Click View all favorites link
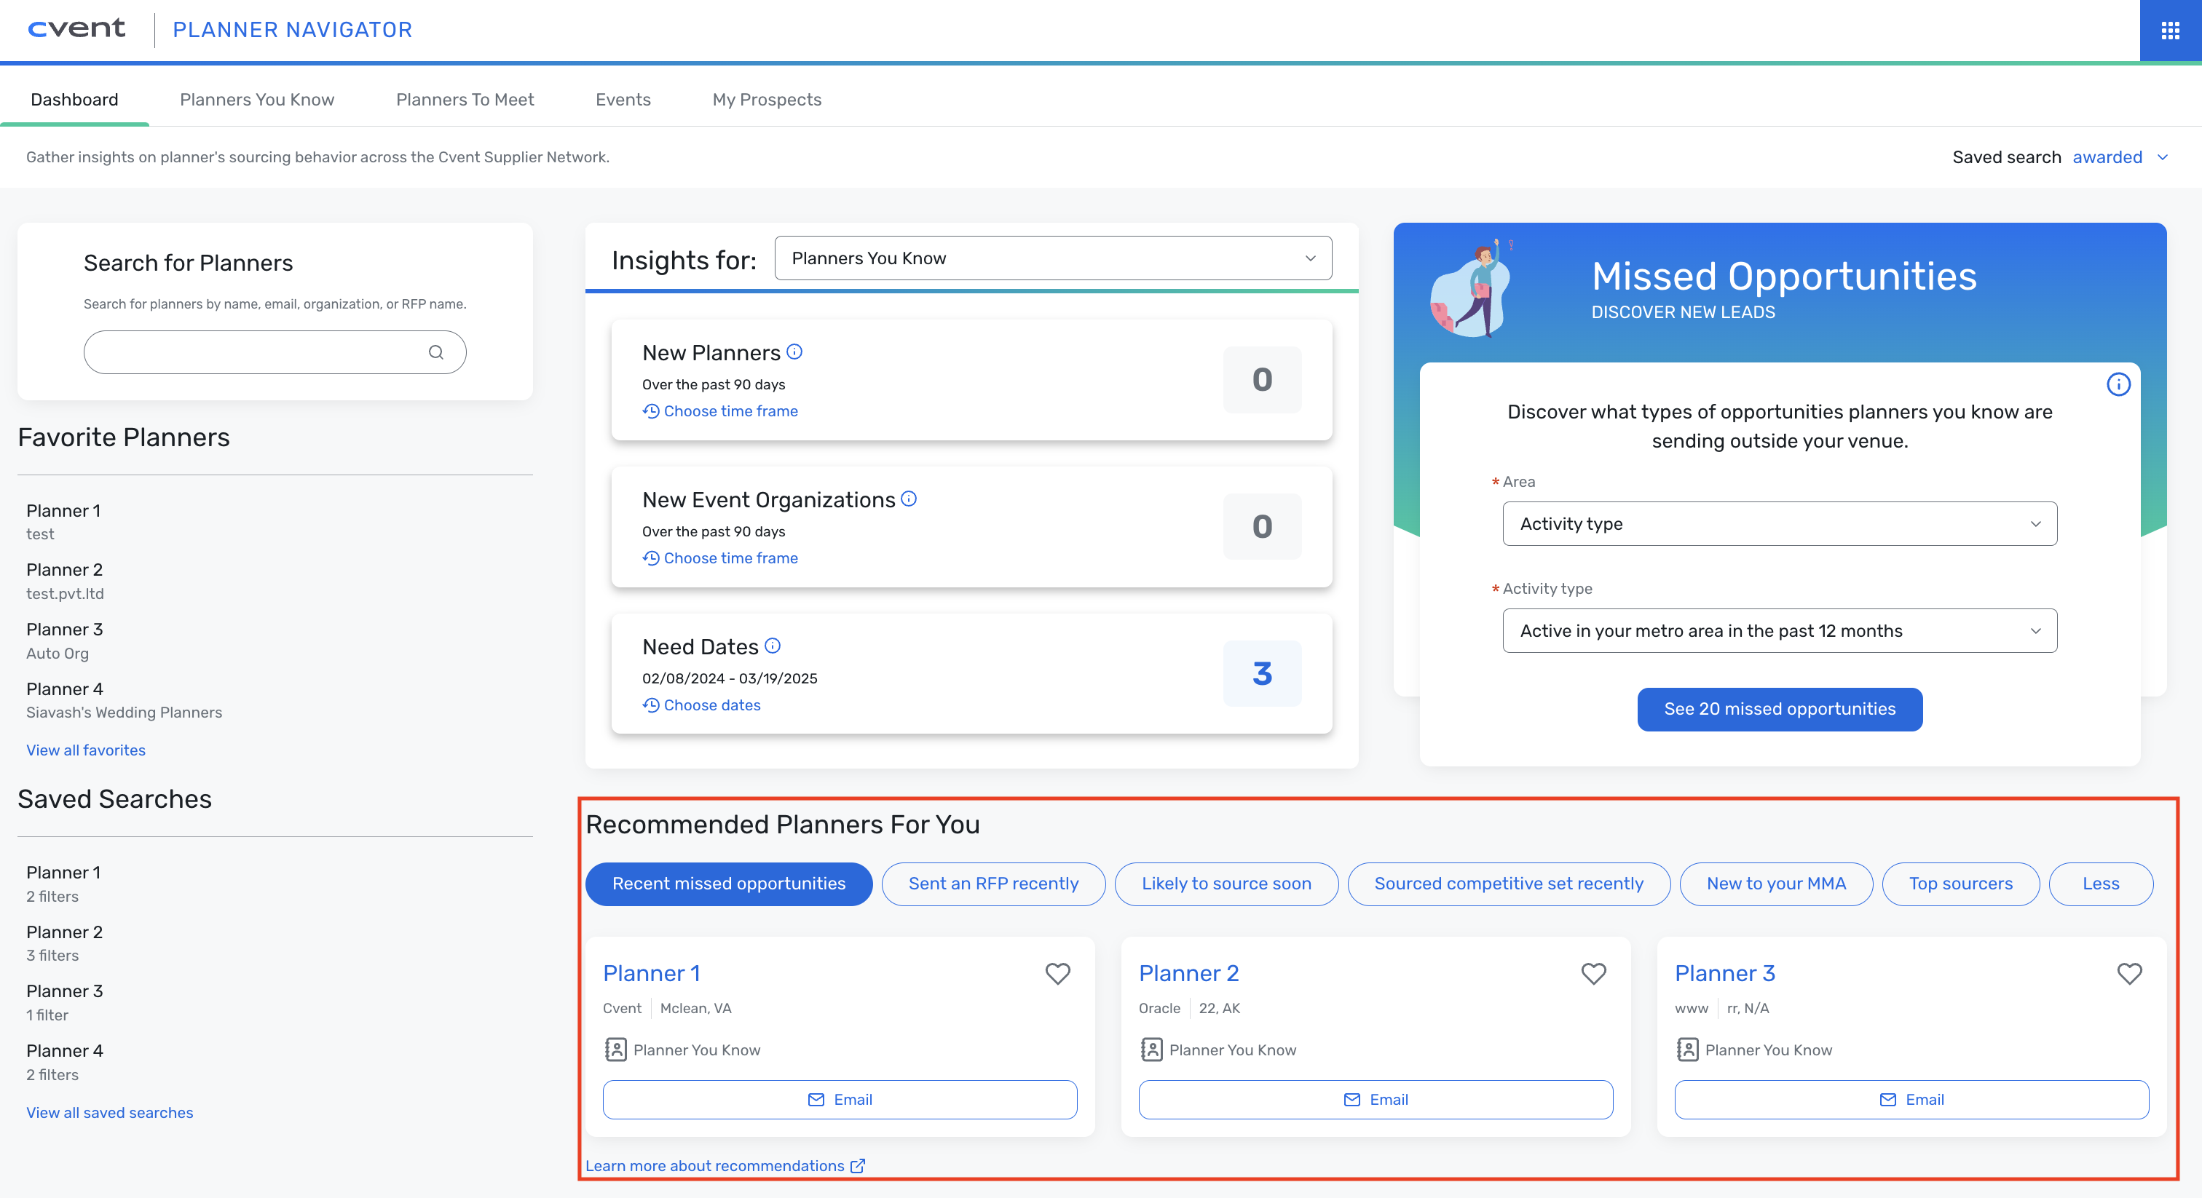Screen dimensions: 2202x1198 85,750
